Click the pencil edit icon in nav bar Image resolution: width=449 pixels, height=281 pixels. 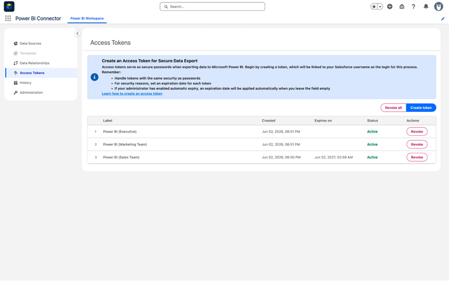coord(443,19)
